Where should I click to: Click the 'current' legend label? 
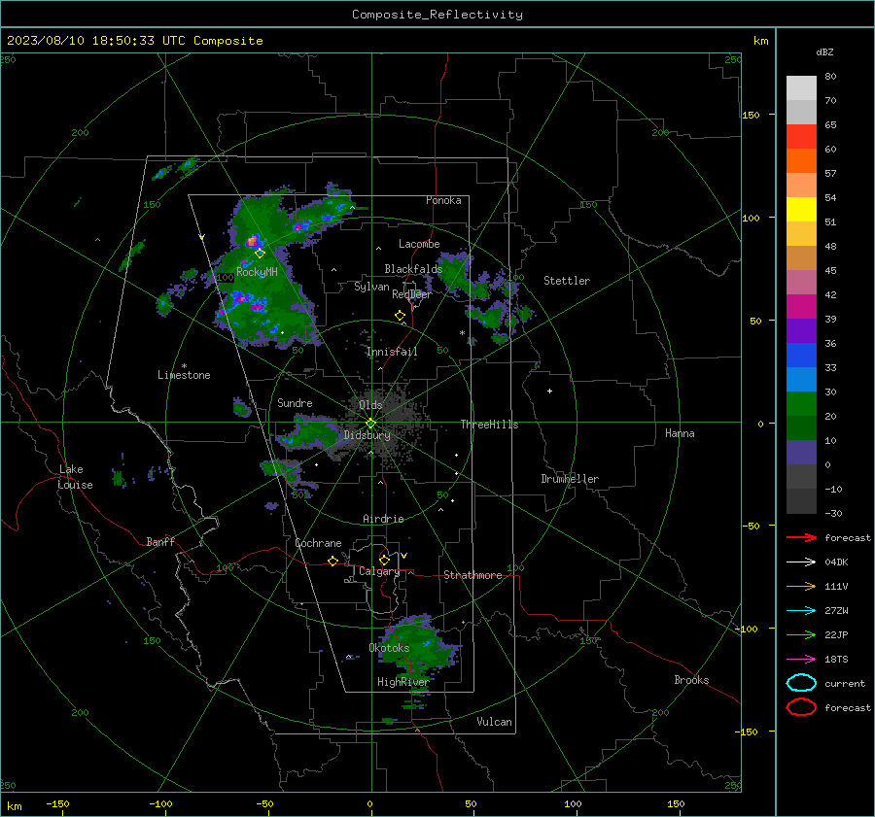[x=844, y=683]
